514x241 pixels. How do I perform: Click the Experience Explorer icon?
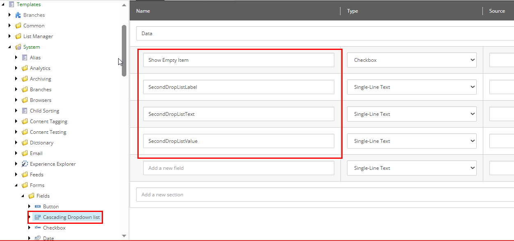(x=25, y=164)
